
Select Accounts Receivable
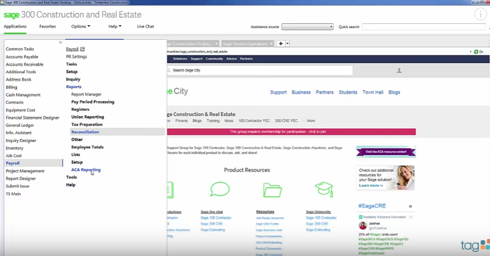(x=24, y=64)
